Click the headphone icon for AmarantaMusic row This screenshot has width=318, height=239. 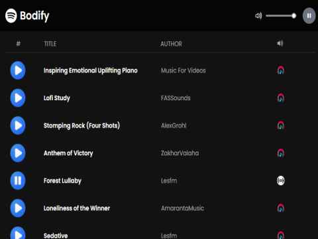pos(281,208)
